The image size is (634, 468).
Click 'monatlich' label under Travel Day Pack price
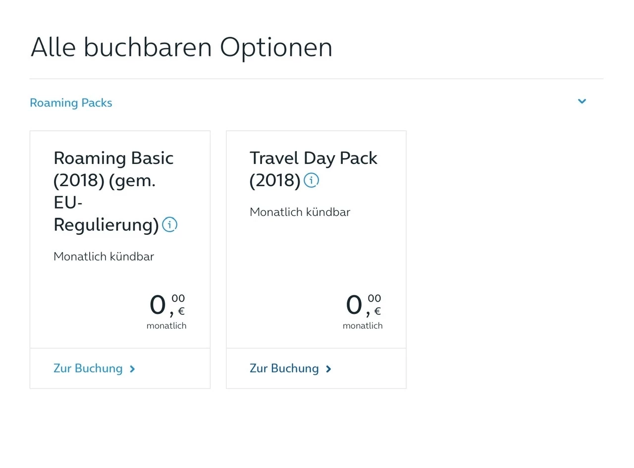[x=363, y=326]
